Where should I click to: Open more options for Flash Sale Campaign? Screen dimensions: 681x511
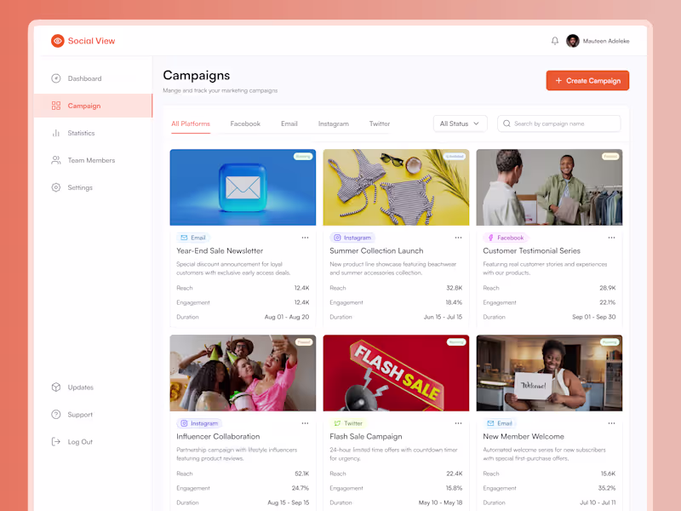click(x=458, y=423)
